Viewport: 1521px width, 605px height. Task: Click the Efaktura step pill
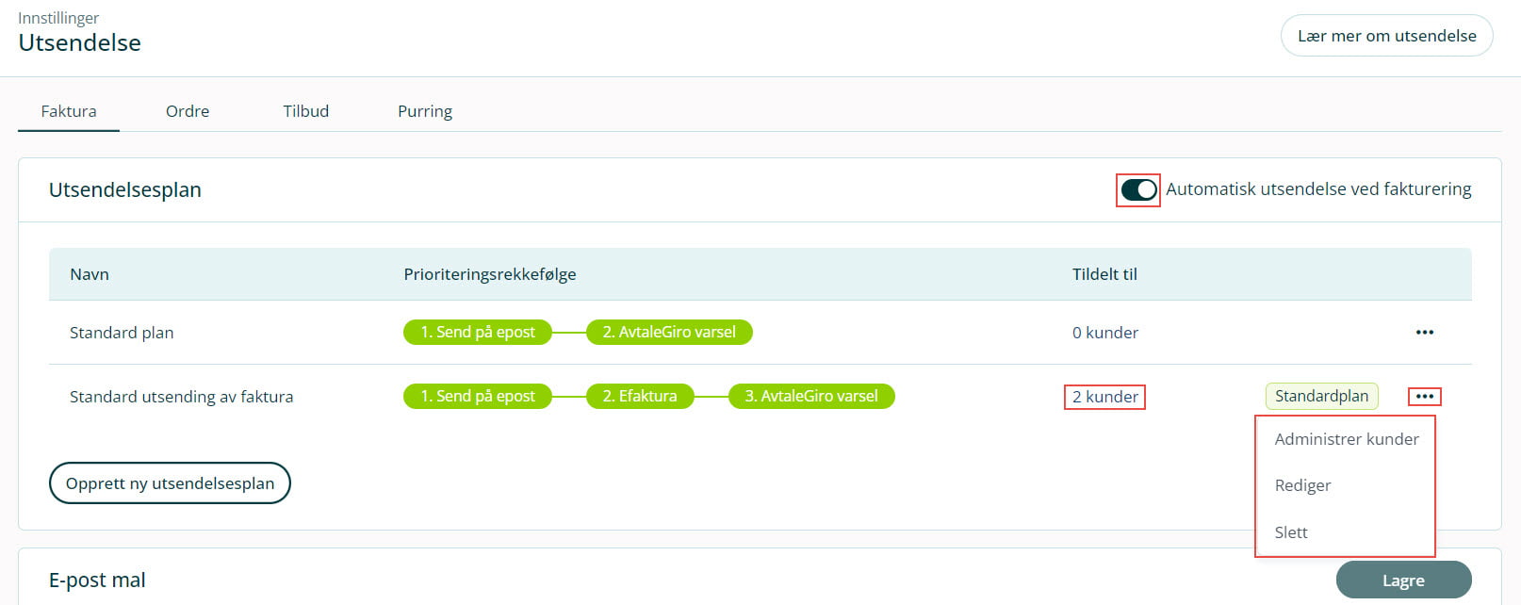(640, 396)
